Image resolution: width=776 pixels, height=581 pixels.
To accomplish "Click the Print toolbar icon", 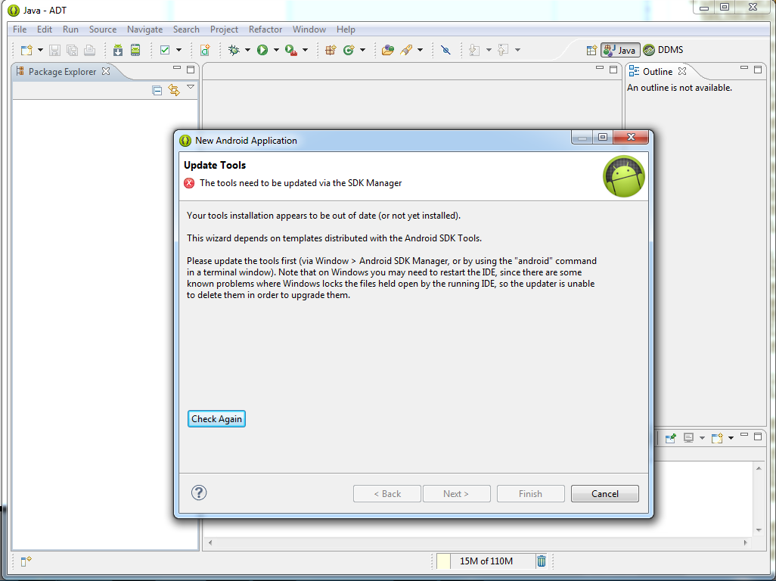I will tap(89, 50).
